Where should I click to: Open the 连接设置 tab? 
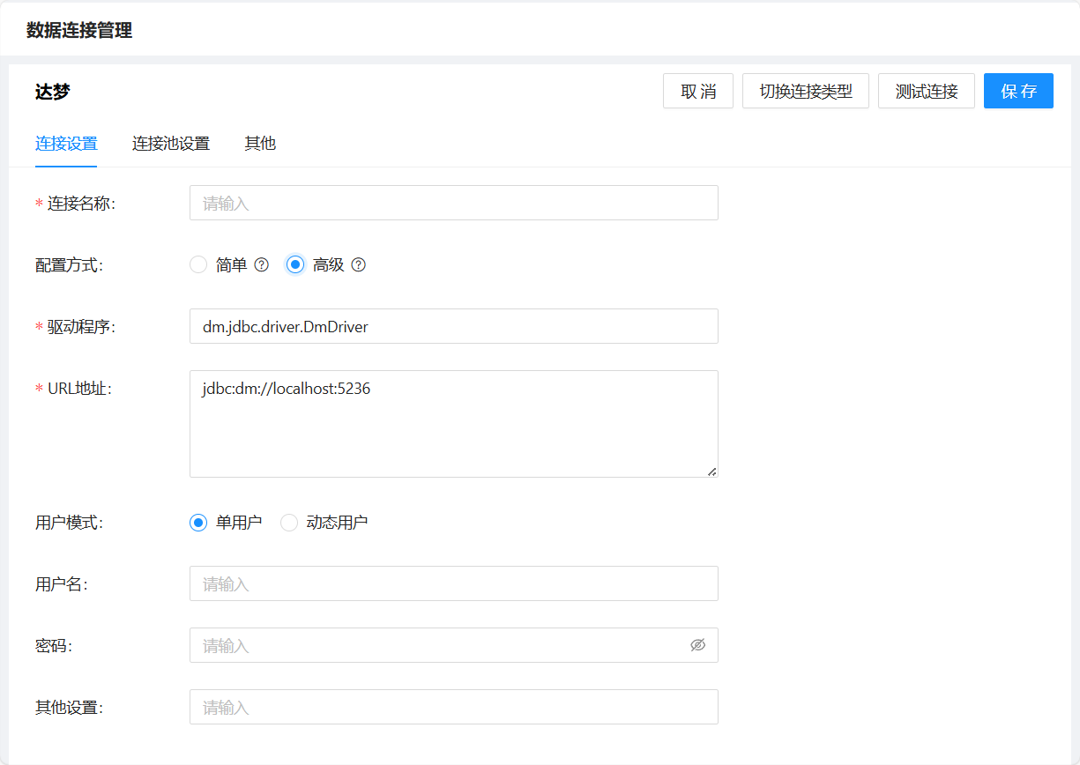(66, 144)
